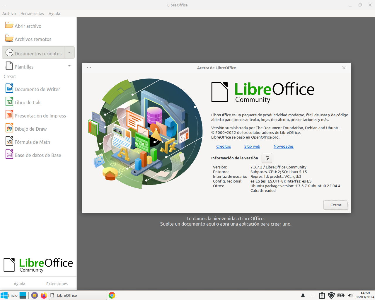Click the Archivos remotos folder icon

pyautogui.click(x=9, y=38)
